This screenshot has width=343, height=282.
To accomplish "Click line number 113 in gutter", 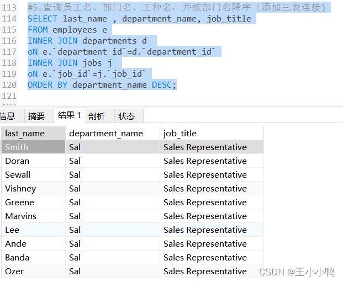I will 9,7.
